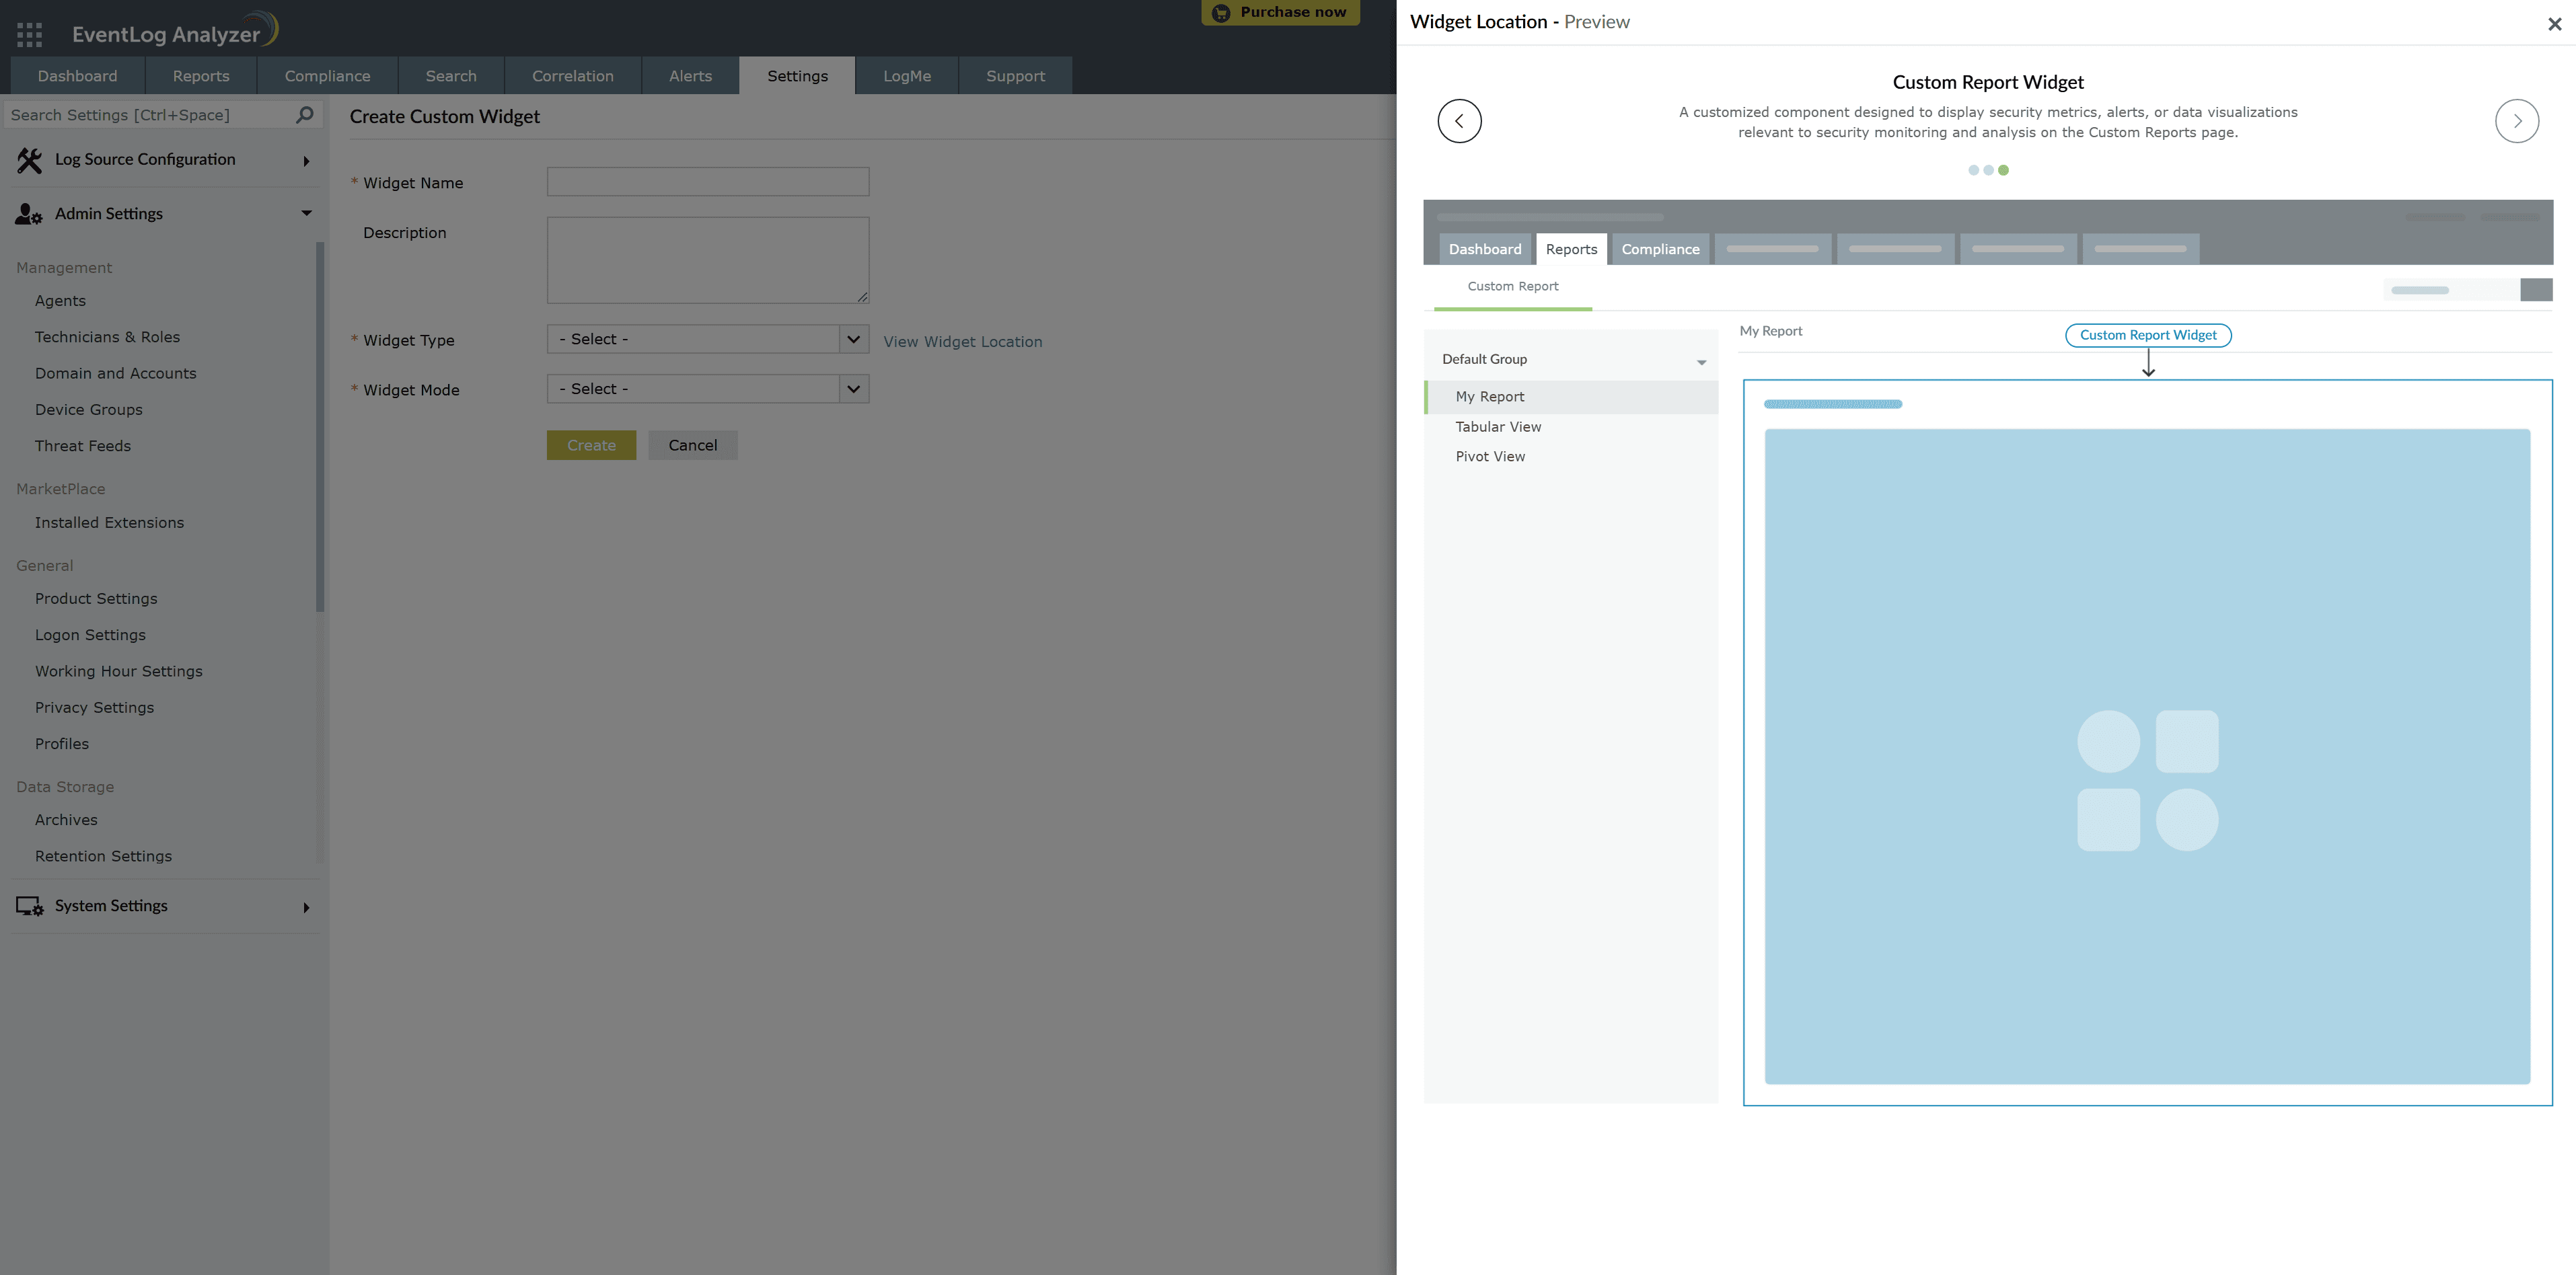The image size is (2576, 1275).
Task: Click the Widget Name input field
Action: click(x=707, y=182)
